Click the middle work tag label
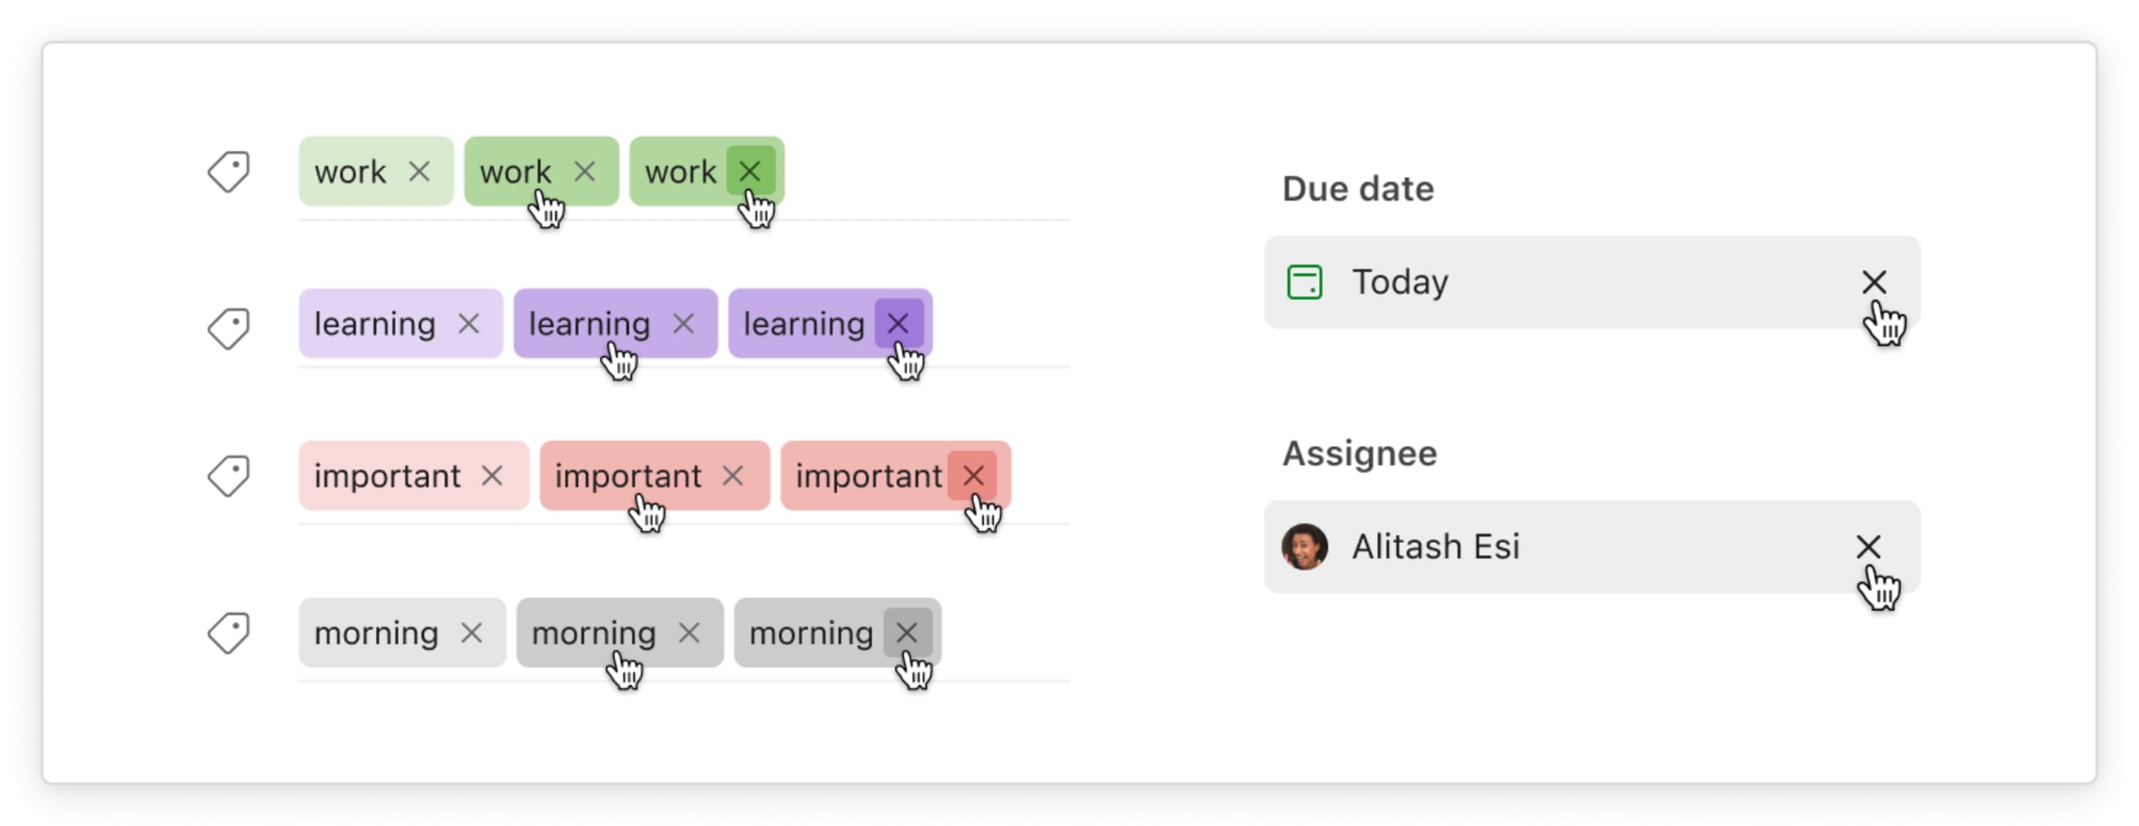The height and width of the screenshot is (826, 2139). [517, 172]
